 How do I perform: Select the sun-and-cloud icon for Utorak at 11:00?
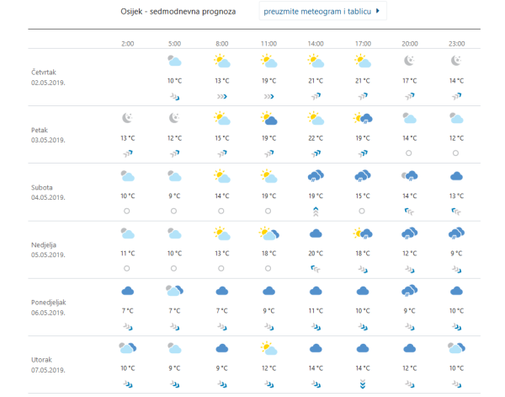point(268,347)
